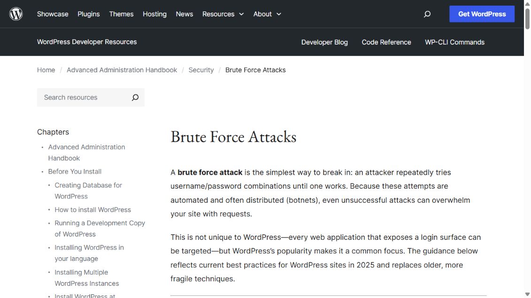Image resolution: width=531 pixels, height=298 pixels.
Task: Open the site search magnifier icon
Action: (x=427, y=14)
